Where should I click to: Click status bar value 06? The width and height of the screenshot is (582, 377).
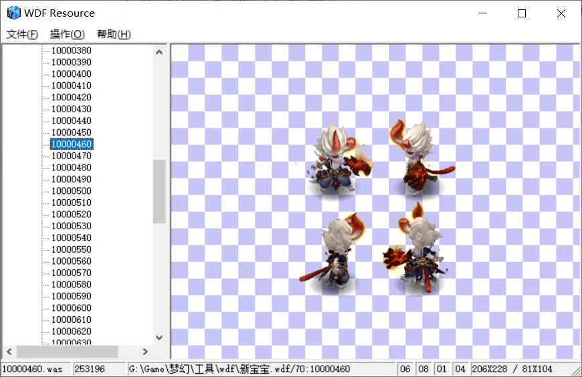point(405,369)
